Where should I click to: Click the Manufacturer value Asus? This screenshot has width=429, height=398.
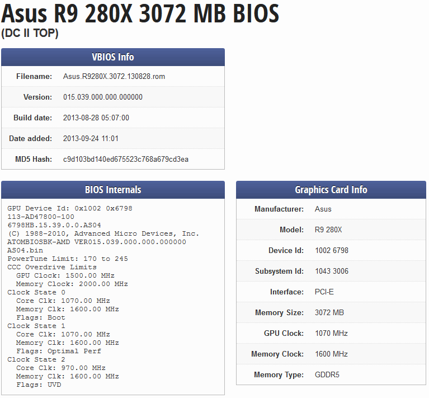click(x=323, y=209)
